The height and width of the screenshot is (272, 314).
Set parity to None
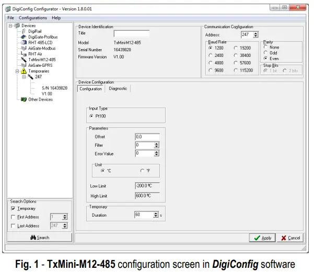pyautogui.click(x=265, y=47)
